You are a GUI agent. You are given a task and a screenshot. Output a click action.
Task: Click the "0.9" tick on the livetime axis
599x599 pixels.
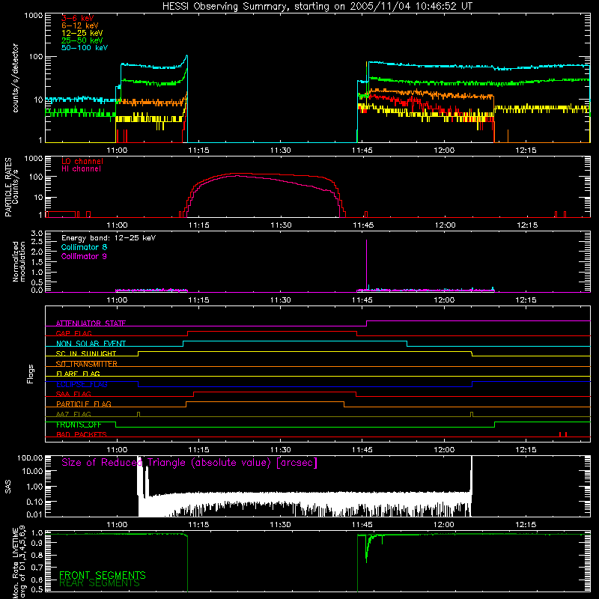point(37,544)
